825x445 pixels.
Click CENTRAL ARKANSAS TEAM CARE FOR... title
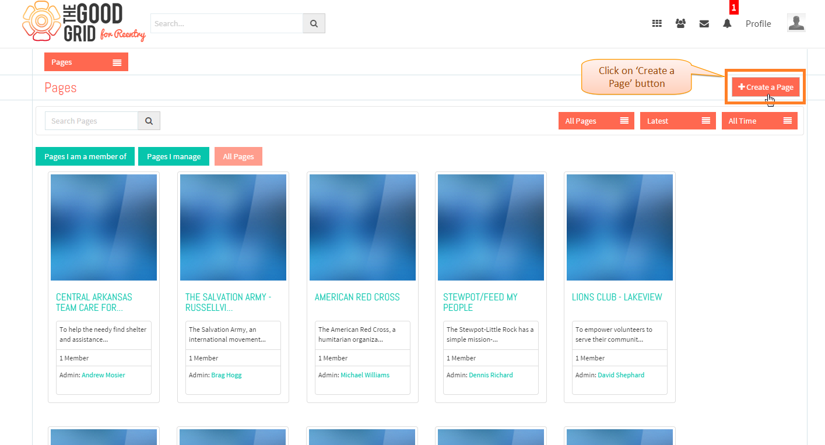pyautogui.click(x=94, y=302)
